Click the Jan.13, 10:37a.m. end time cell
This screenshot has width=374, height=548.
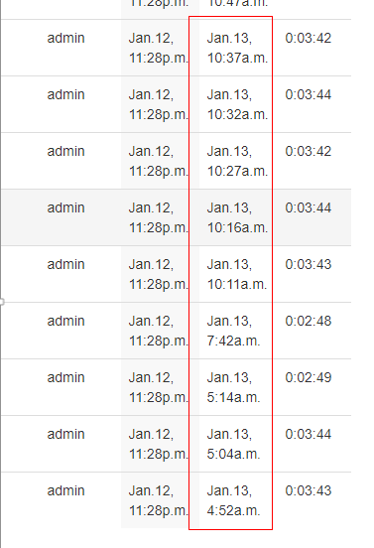pos(237,48)
